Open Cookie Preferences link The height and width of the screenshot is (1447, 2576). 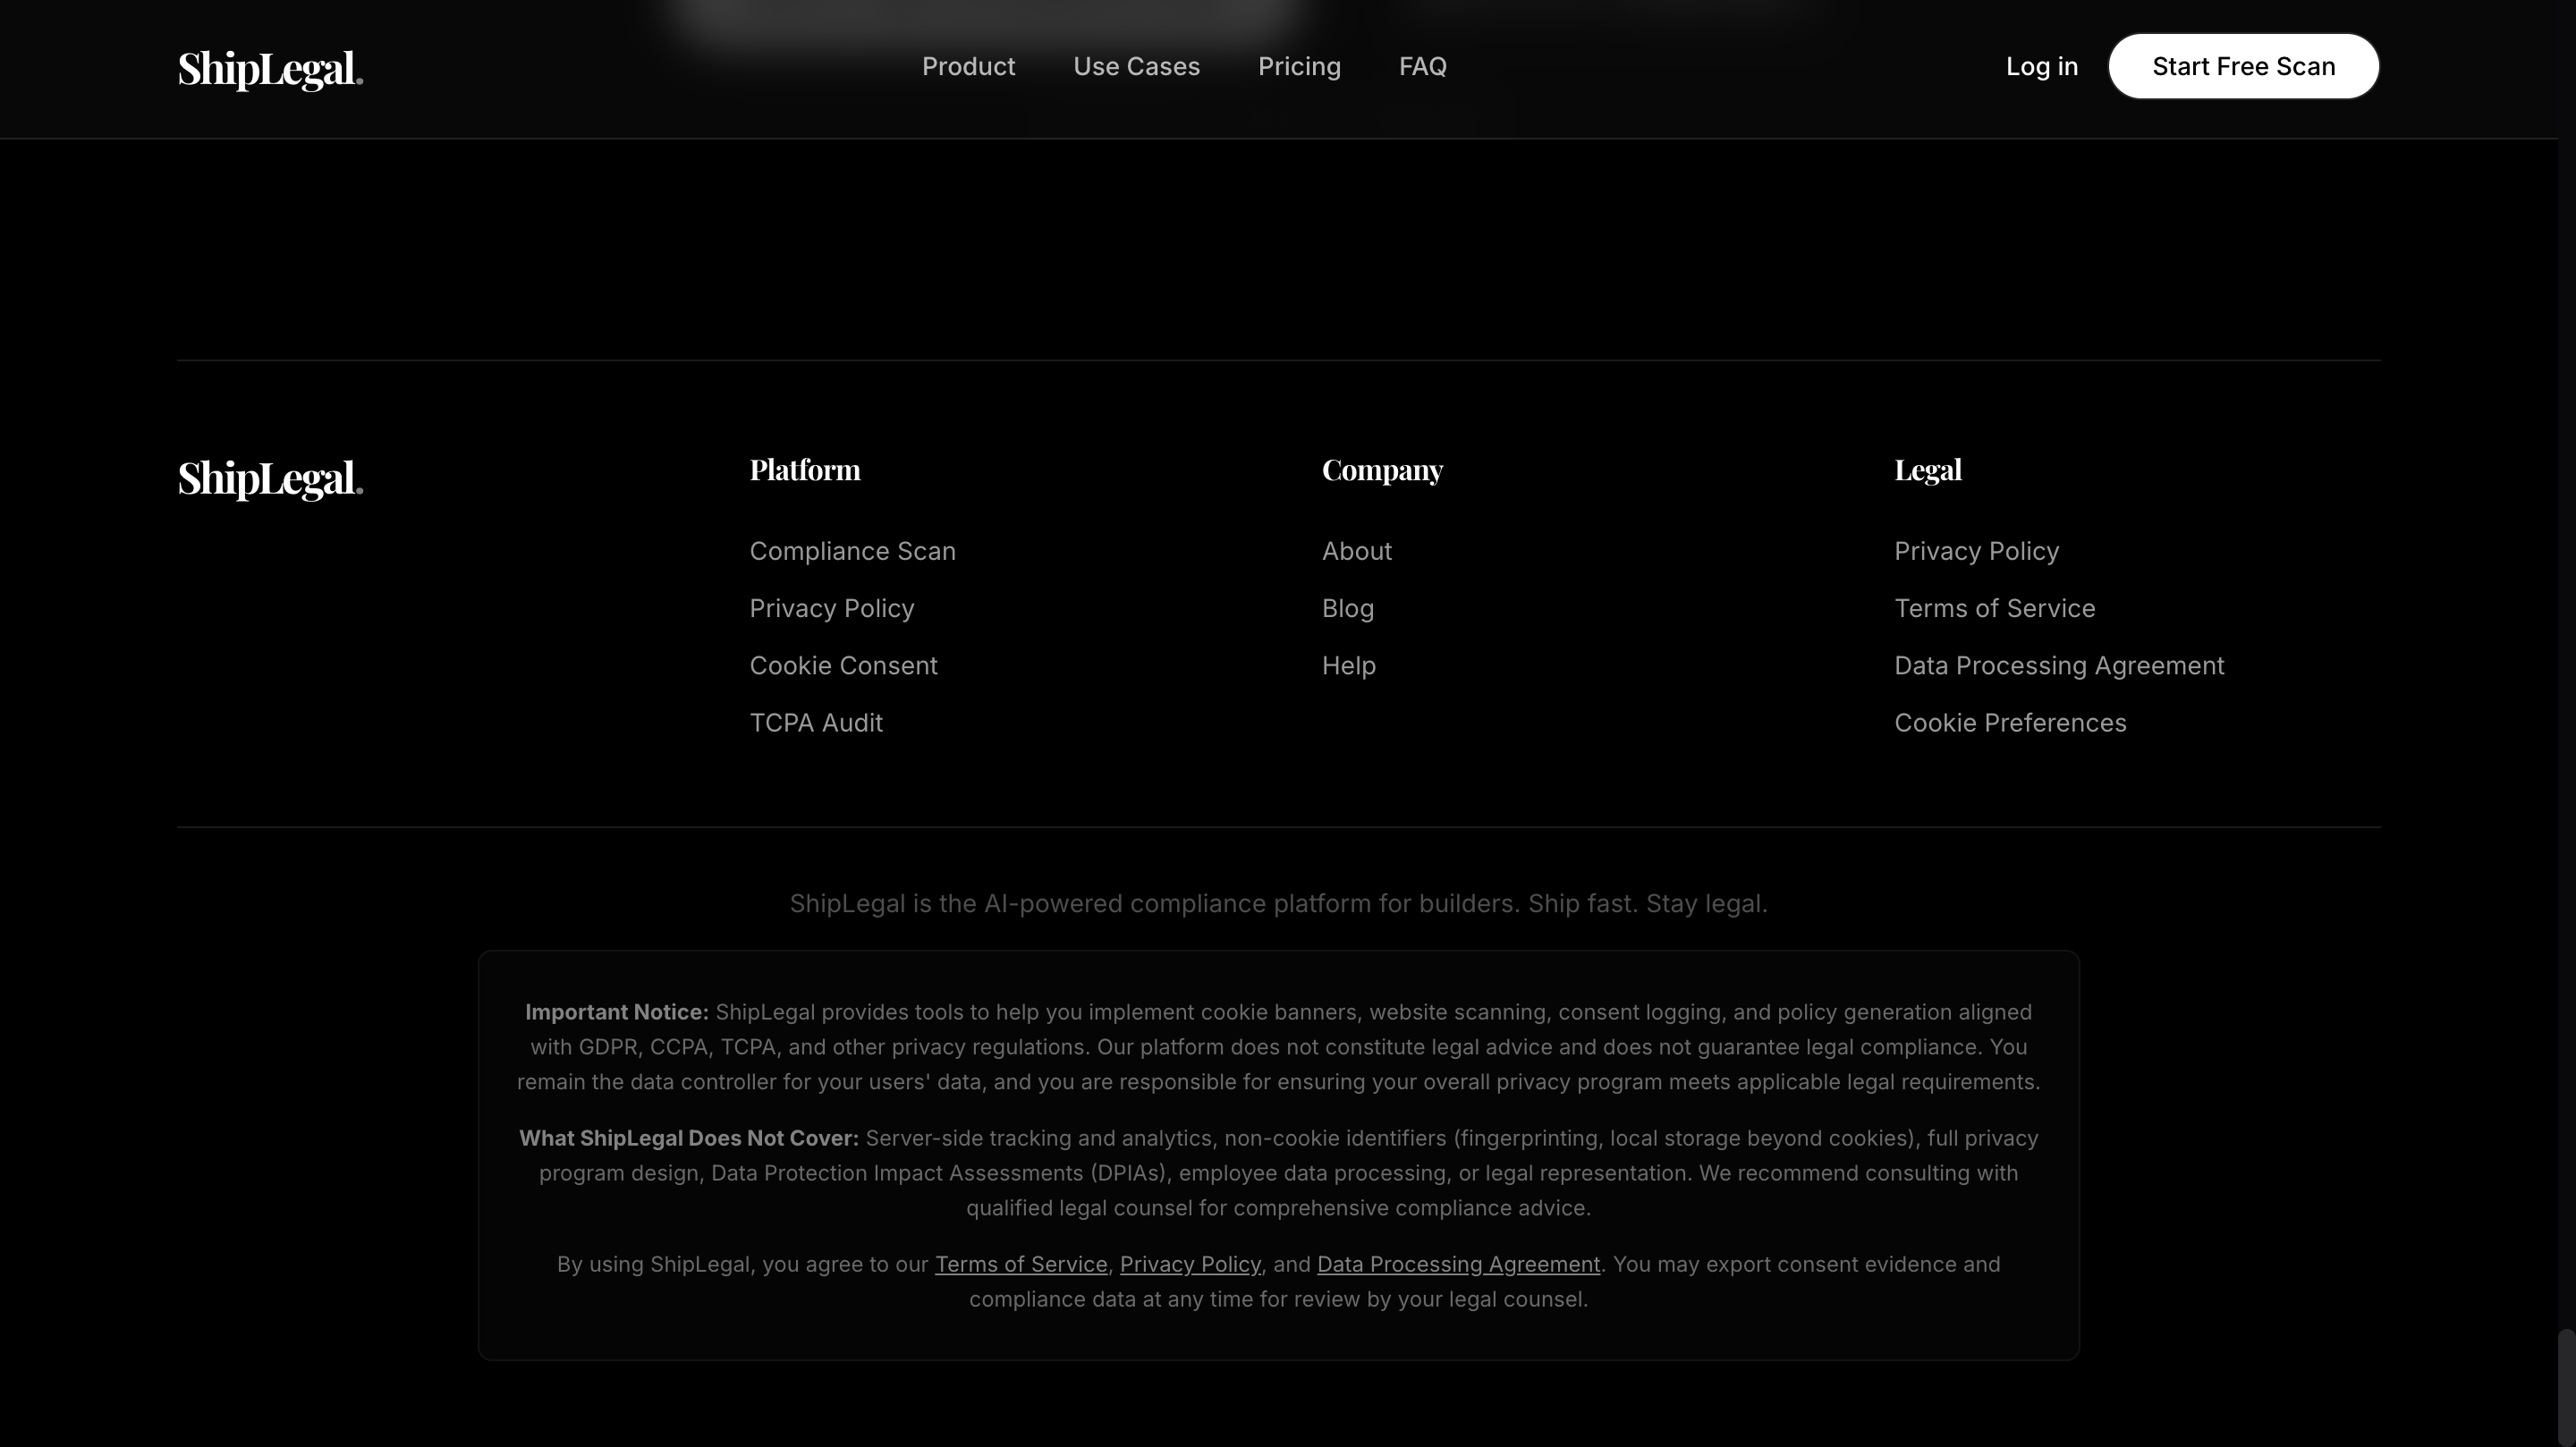point(2010,722)
